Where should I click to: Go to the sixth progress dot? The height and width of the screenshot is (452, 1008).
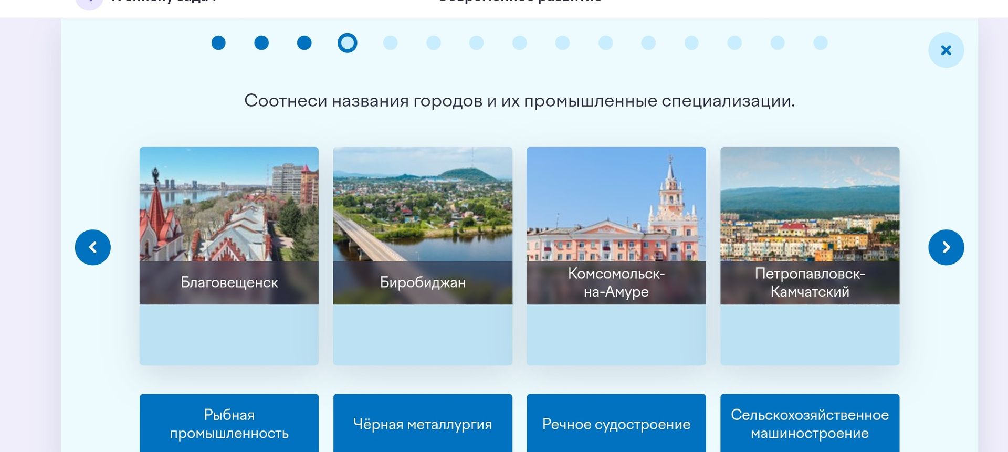[x=434, y=43]
